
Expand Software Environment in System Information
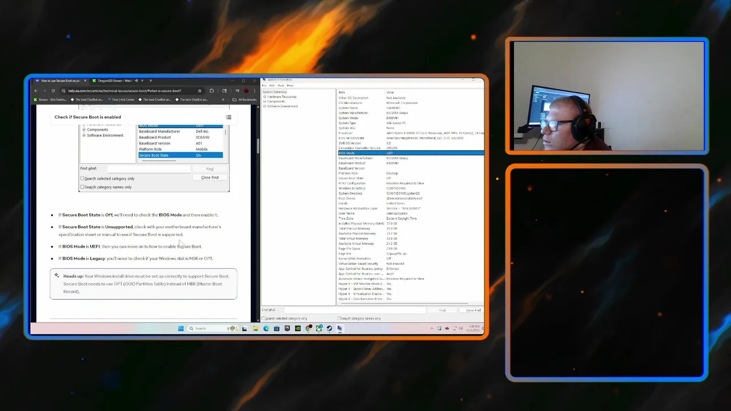pos(264,106)
